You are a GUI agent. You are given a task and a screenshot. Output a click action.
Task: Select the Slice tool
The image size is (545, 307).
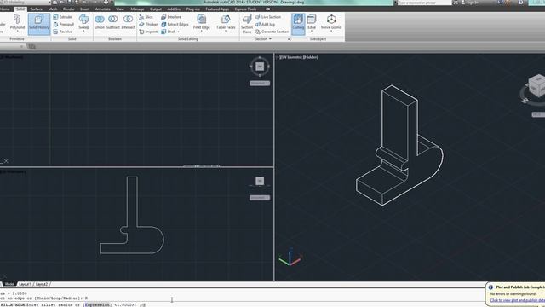[x=146, y=17]
